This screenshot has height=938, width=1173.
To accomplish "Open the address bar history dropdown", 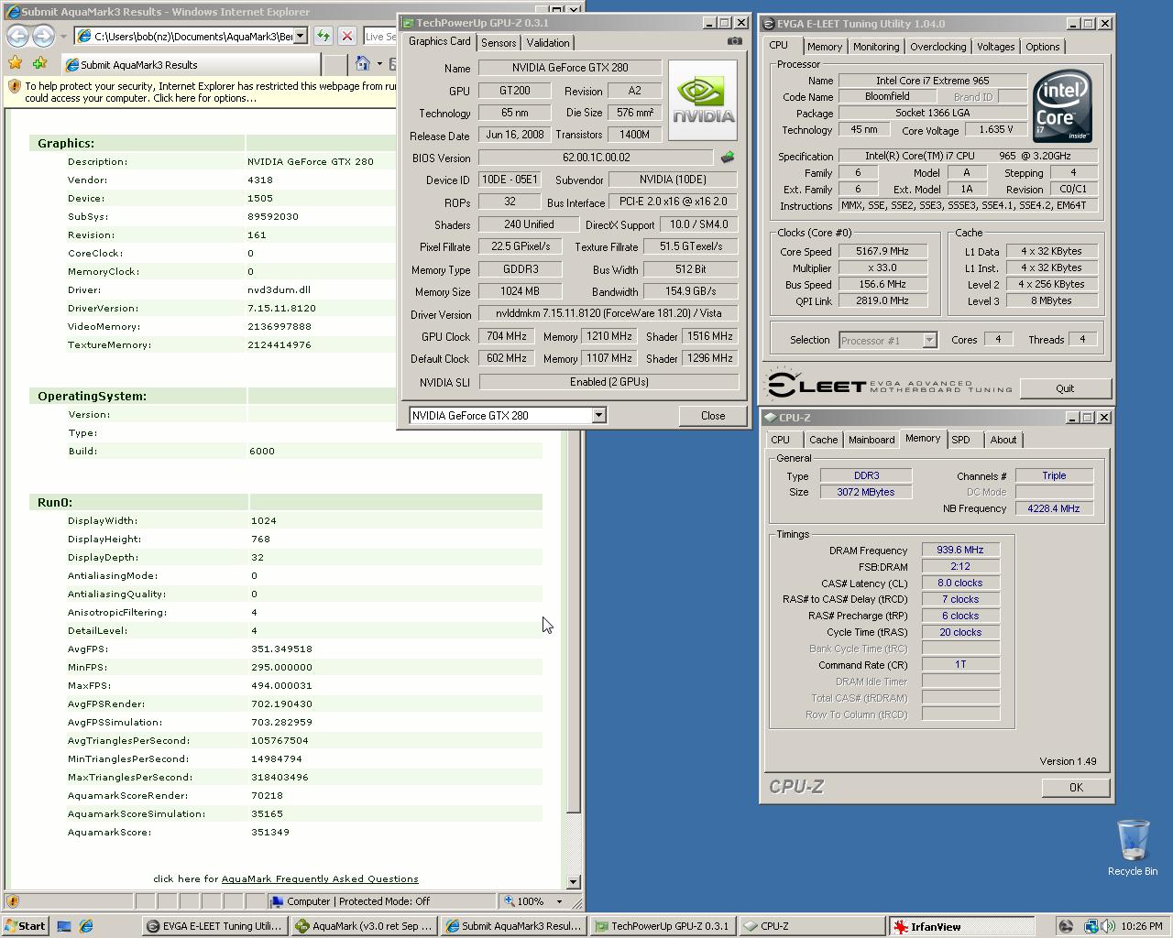I will [x=300, y=36].
